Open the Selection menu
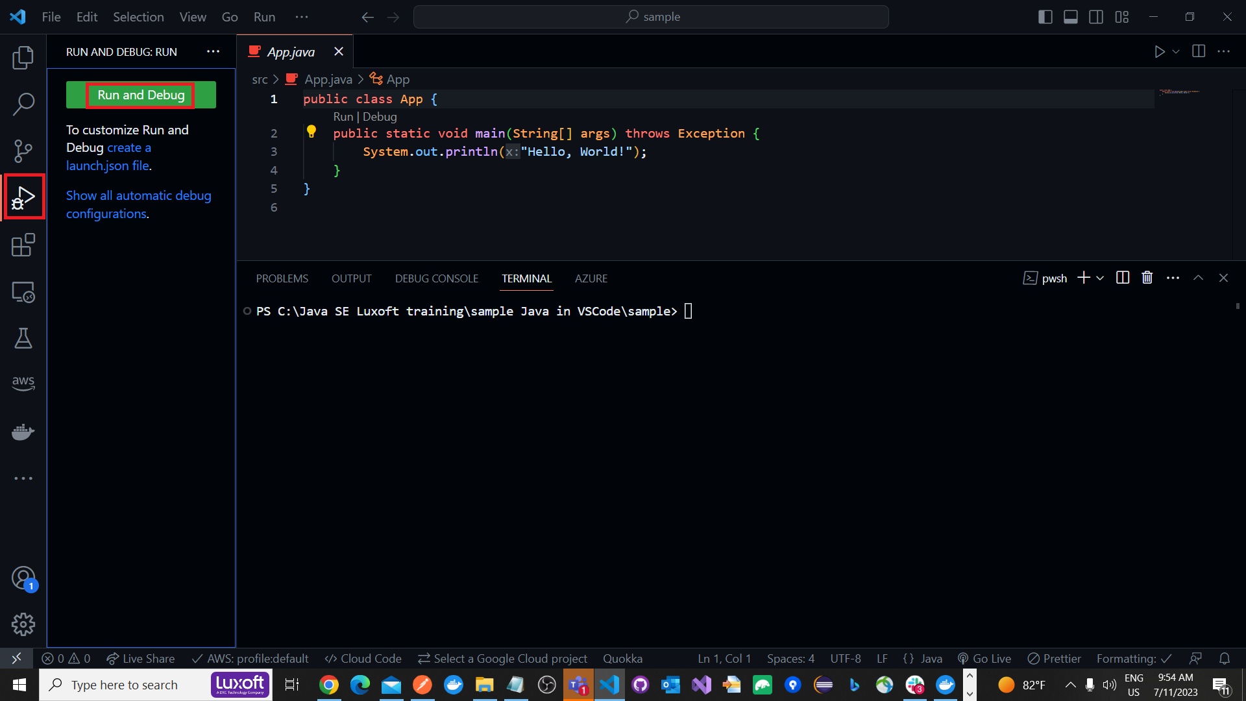1246x701 pixels. coord(138,17)
